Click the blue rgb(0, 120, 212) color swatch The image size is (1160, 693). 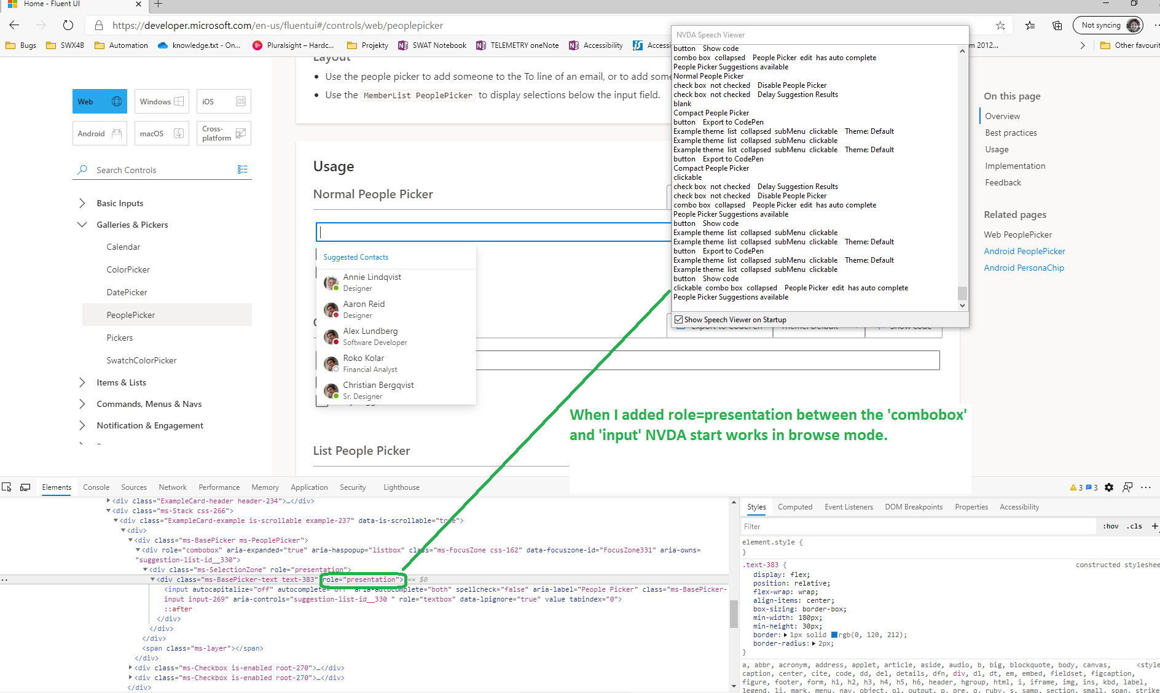[x=836, y=635]
